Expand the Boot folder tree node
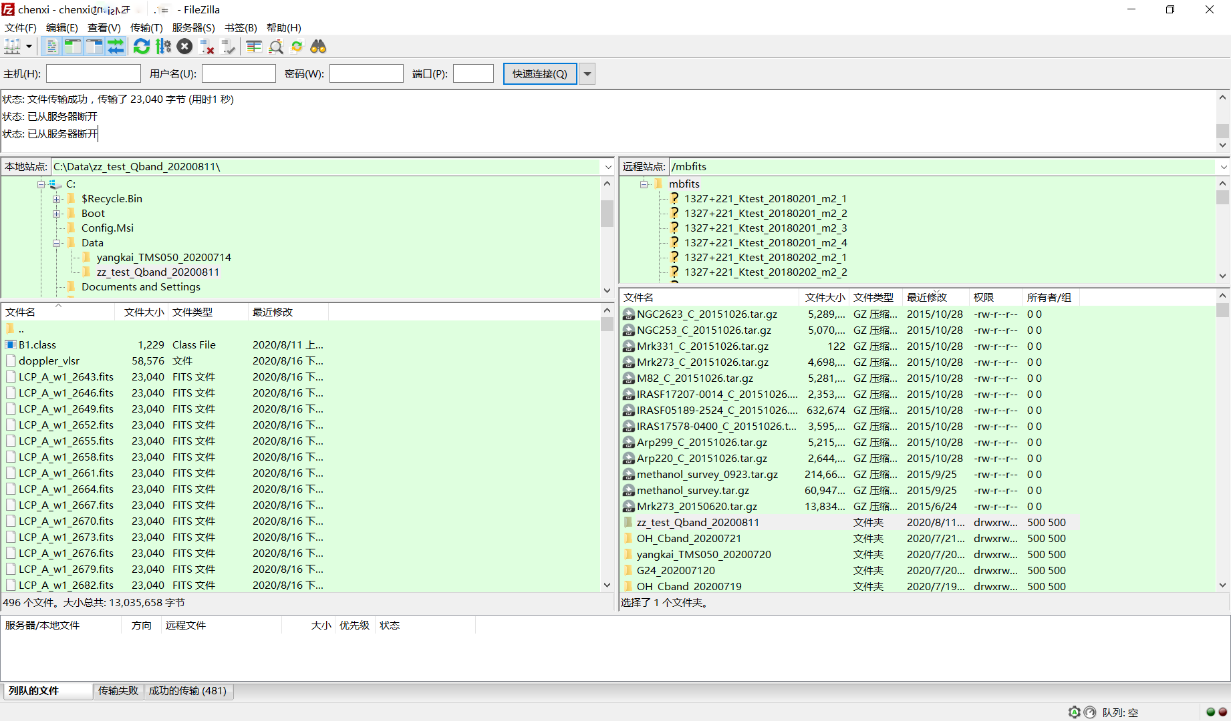 point(57,214)
